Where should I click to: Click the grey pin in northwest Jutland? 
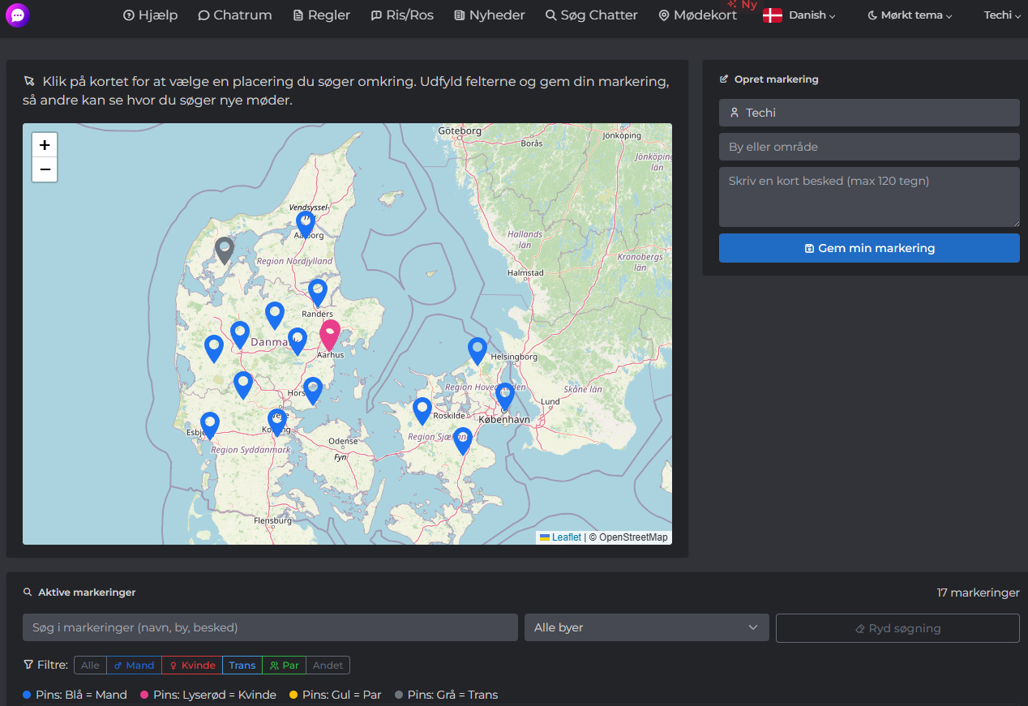pos(225,249)
